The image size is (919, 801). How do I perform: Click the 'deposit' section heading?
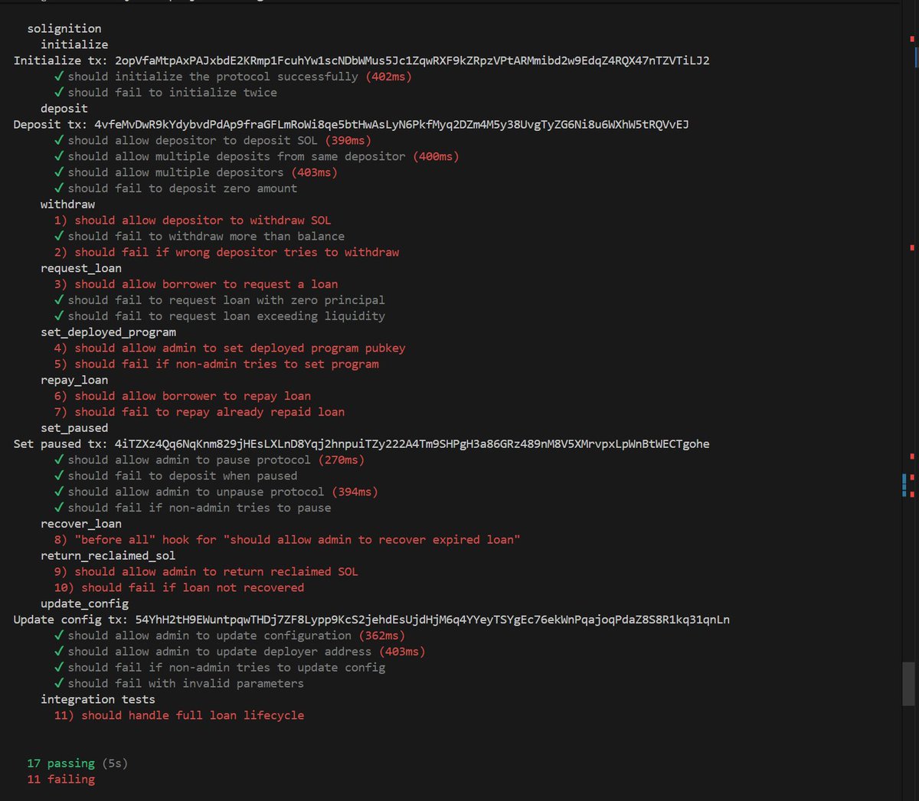pyautogui.click(x=64, y=109)
